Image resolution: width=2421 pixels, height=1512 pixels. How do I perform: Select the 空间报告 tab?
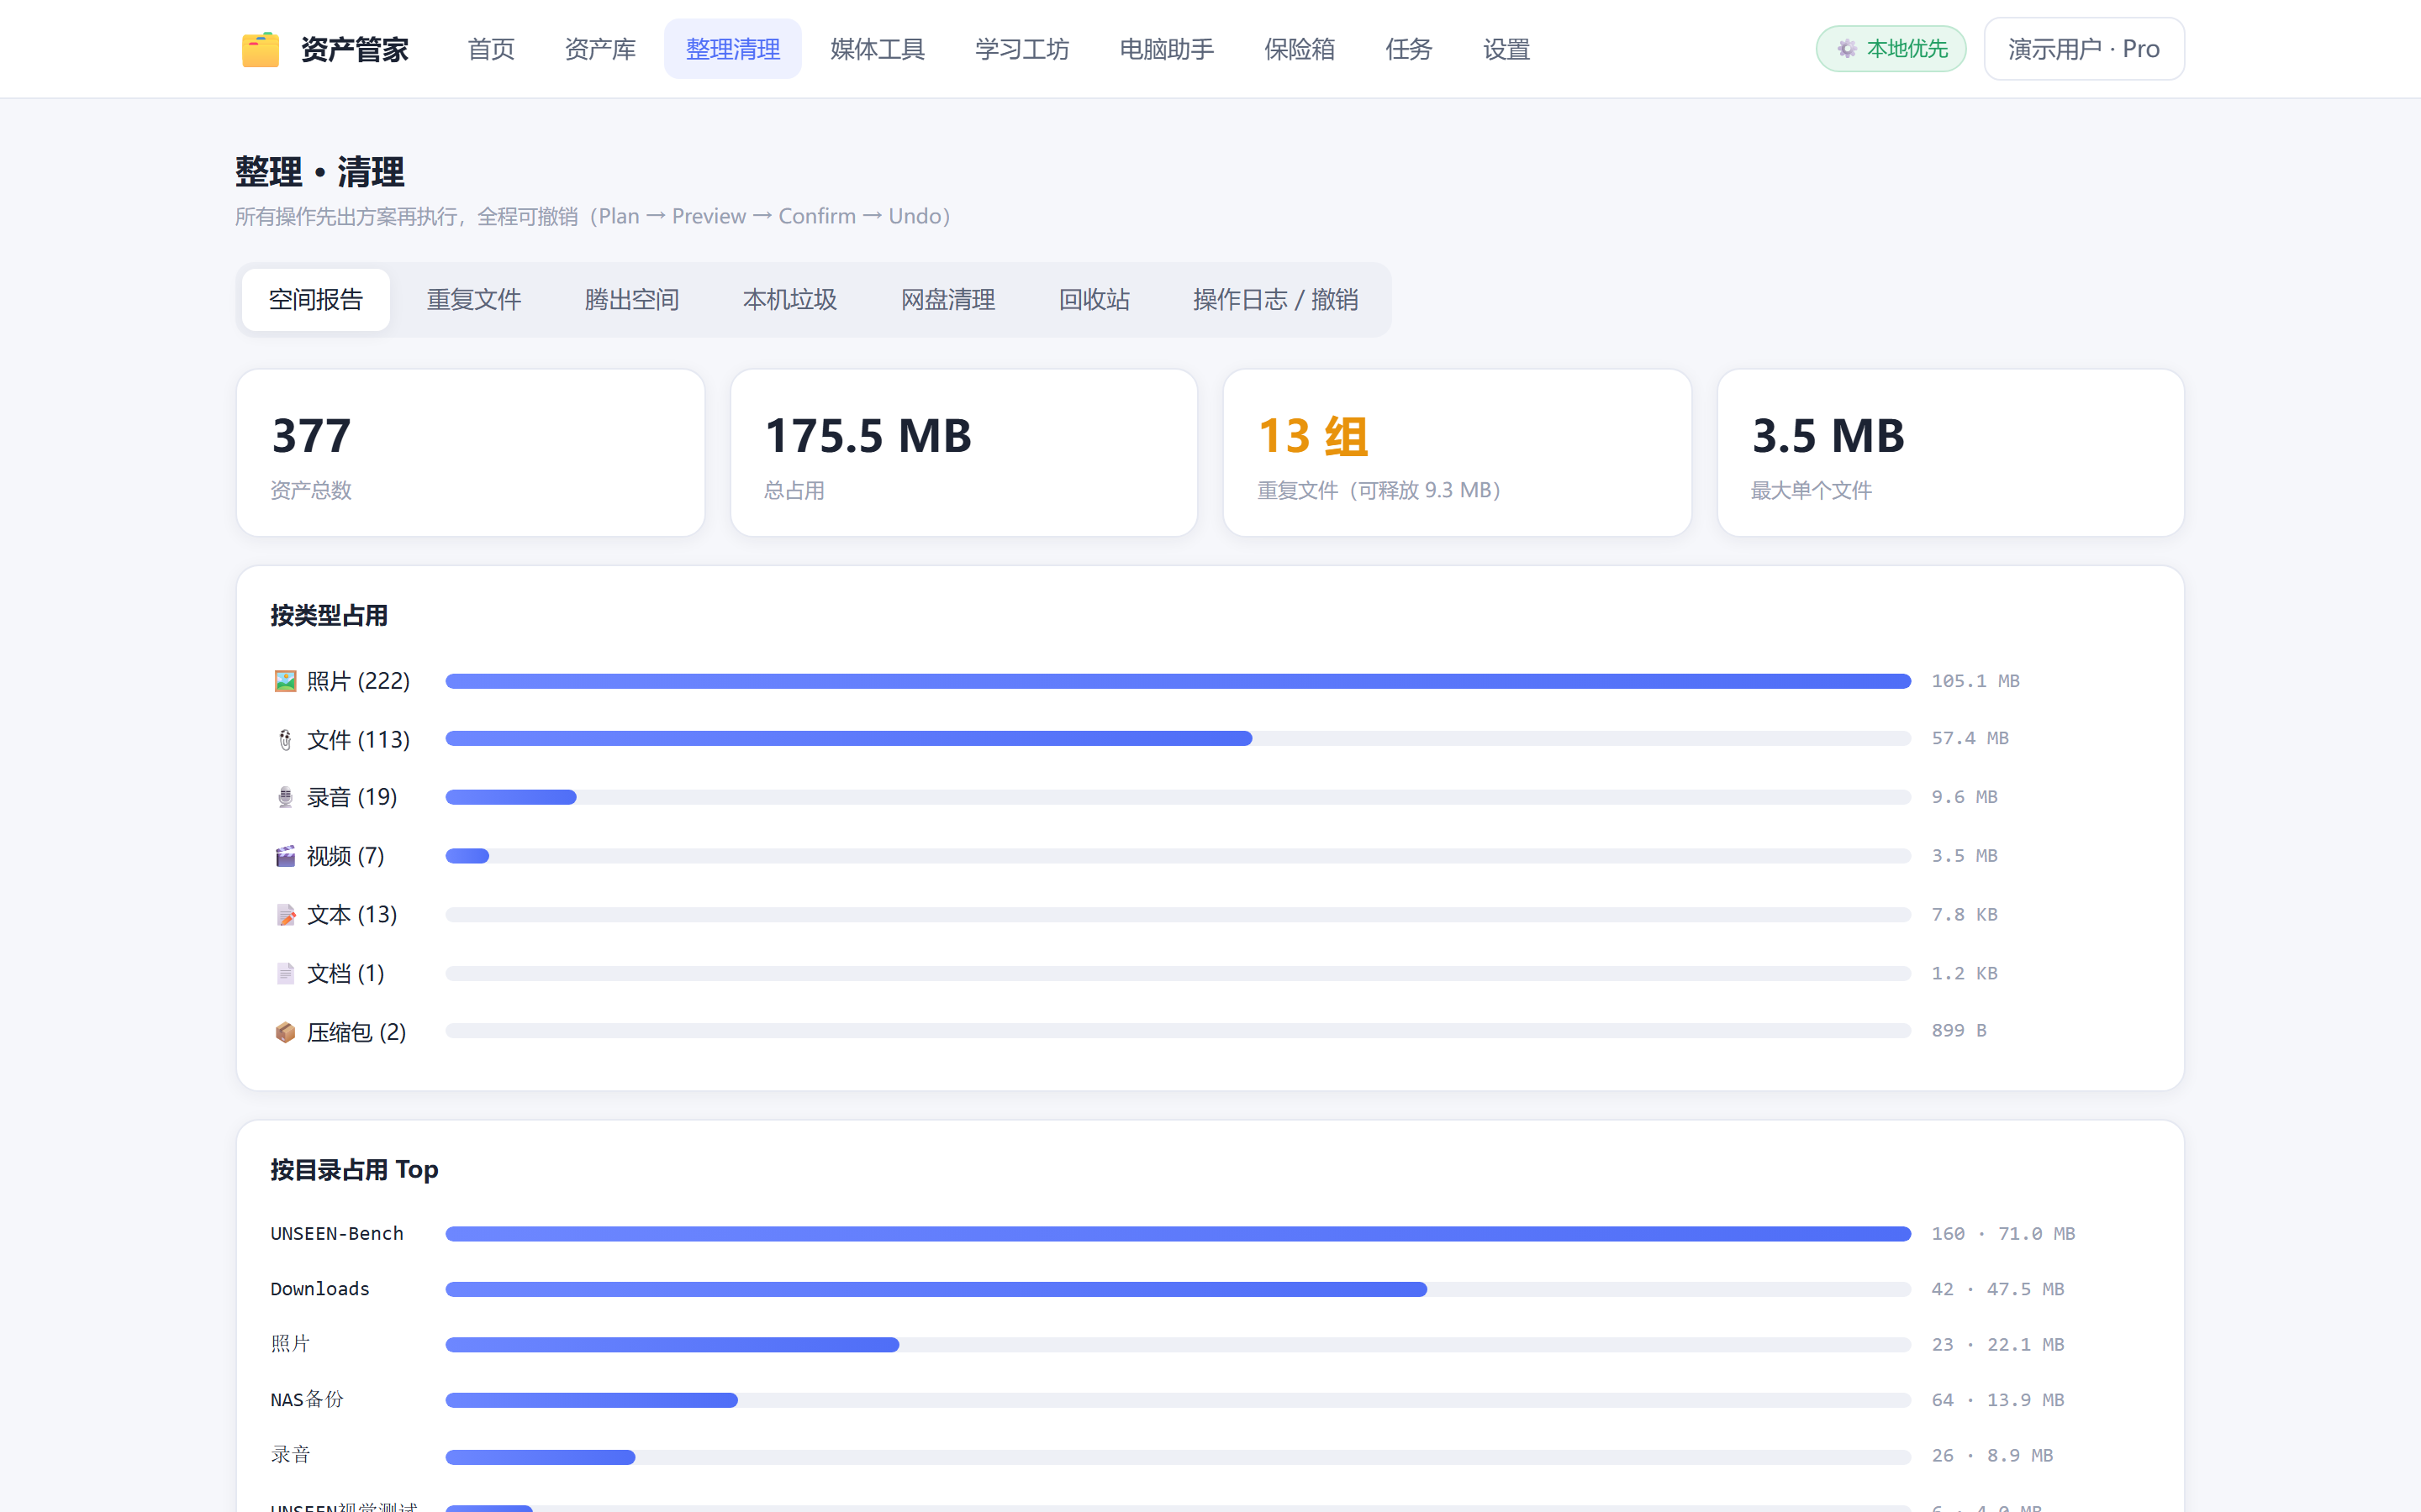tap(316, 300)
